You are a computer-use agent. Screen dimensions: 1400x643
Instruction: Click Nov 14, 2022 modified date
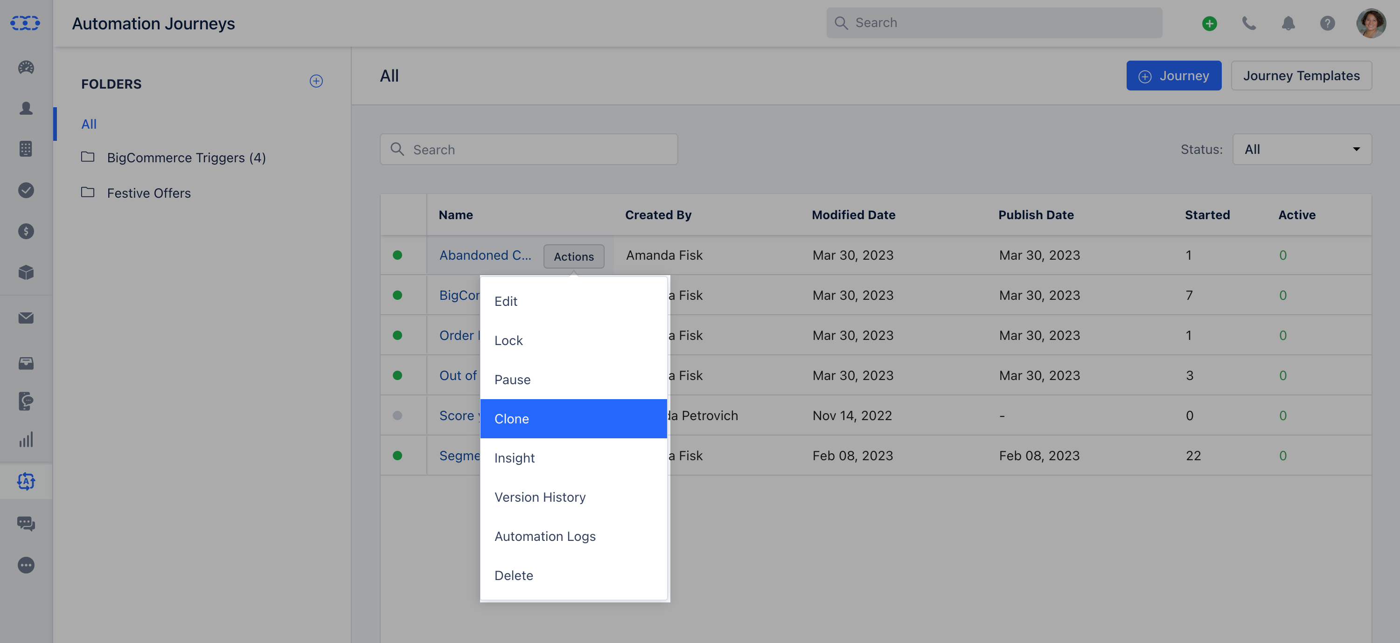point(852,415)
